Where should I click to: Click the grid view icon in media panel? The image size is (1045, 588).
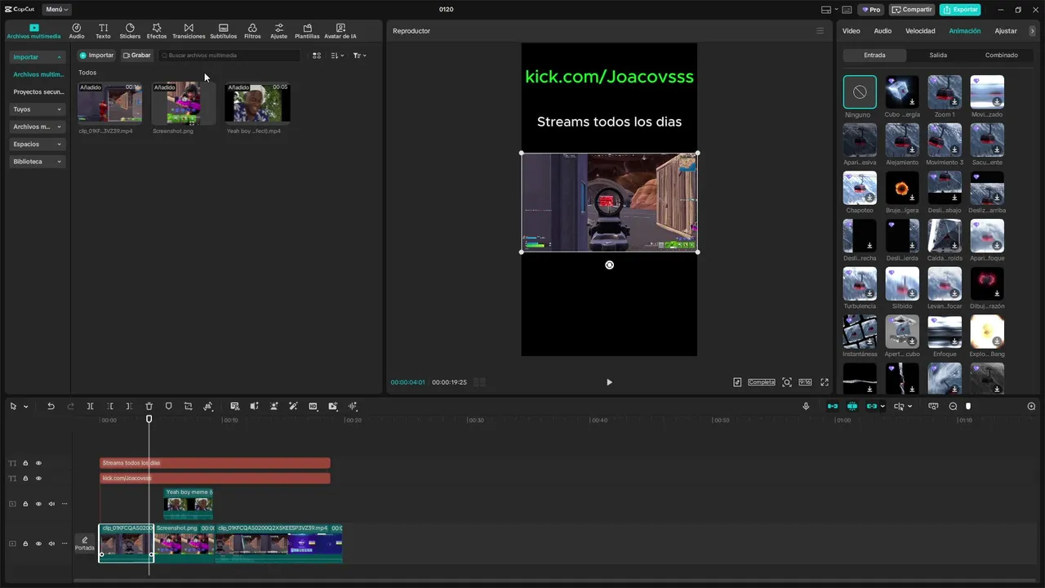tap(317, 56)
